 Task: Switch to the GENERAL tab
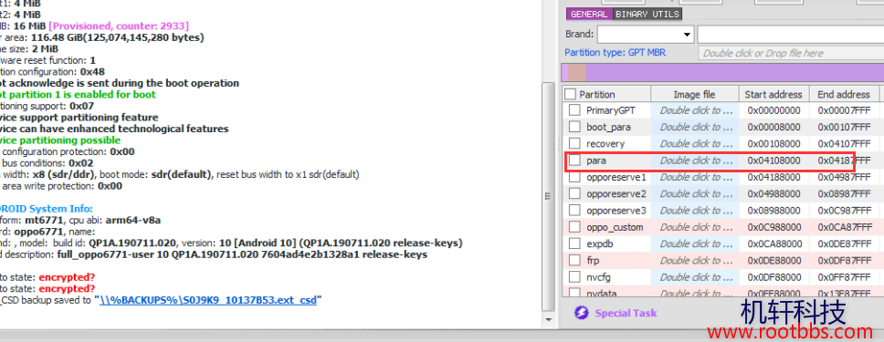point(589,14)
